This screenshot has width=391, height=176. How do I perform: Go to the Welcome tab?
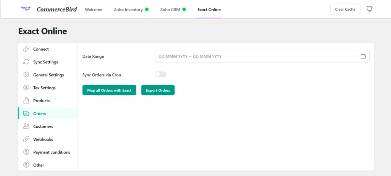(x=94, y=10)
